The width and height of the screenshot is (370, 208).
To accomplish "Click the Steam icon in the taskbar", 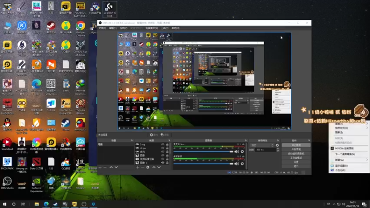I will coord(55,204).
